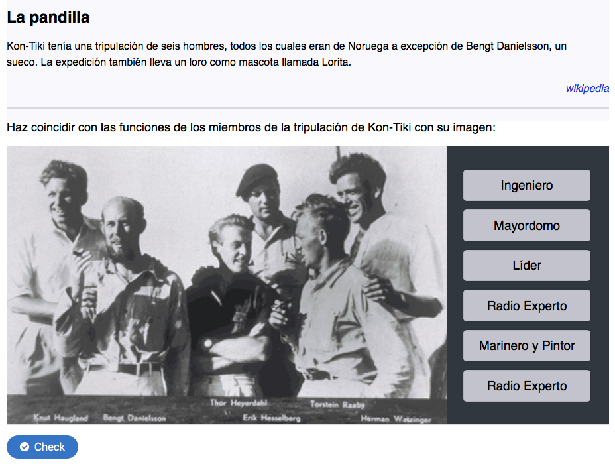This screenshot has width=615, height=464.
Task: Click the wristwatch on the dark-shirted man
Action: point(208,343)
